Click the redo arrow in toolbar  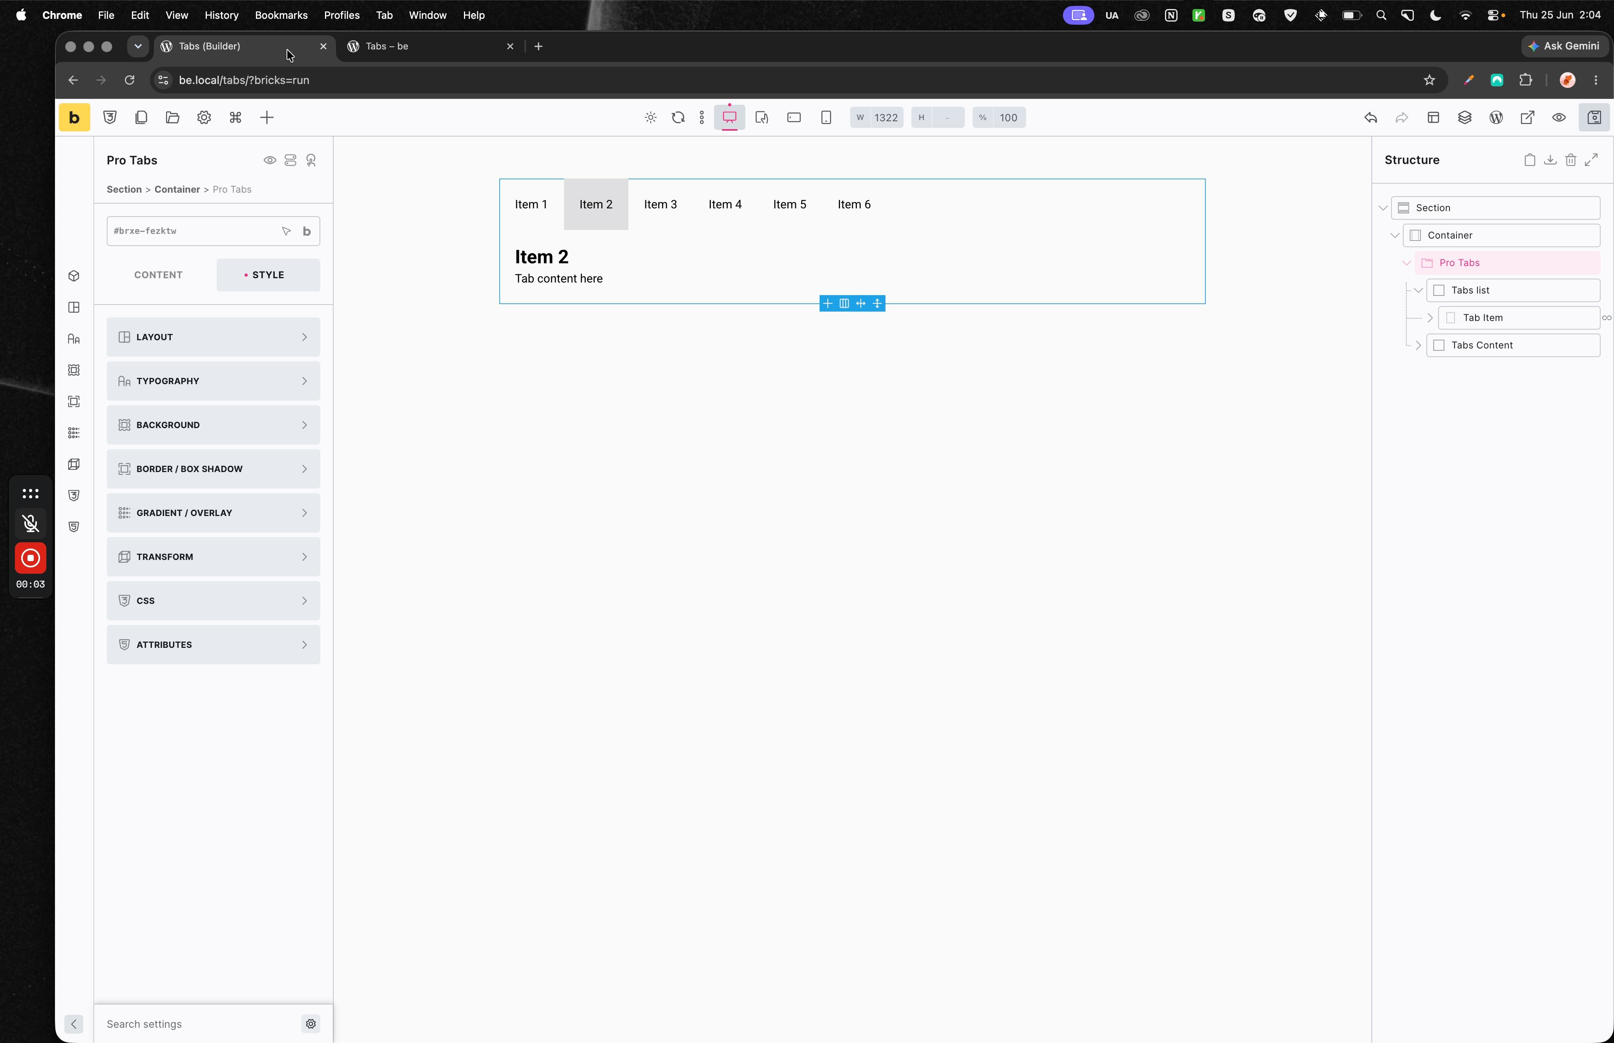pyautogui.click(x=1401, y=117)
